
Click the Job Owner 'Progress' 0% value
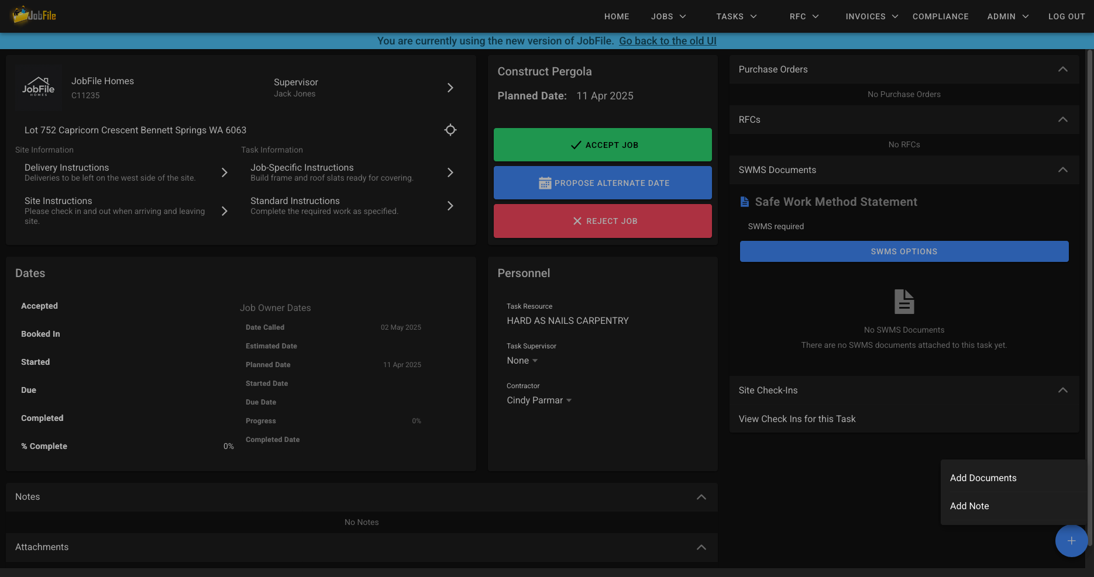click(417, 421)
